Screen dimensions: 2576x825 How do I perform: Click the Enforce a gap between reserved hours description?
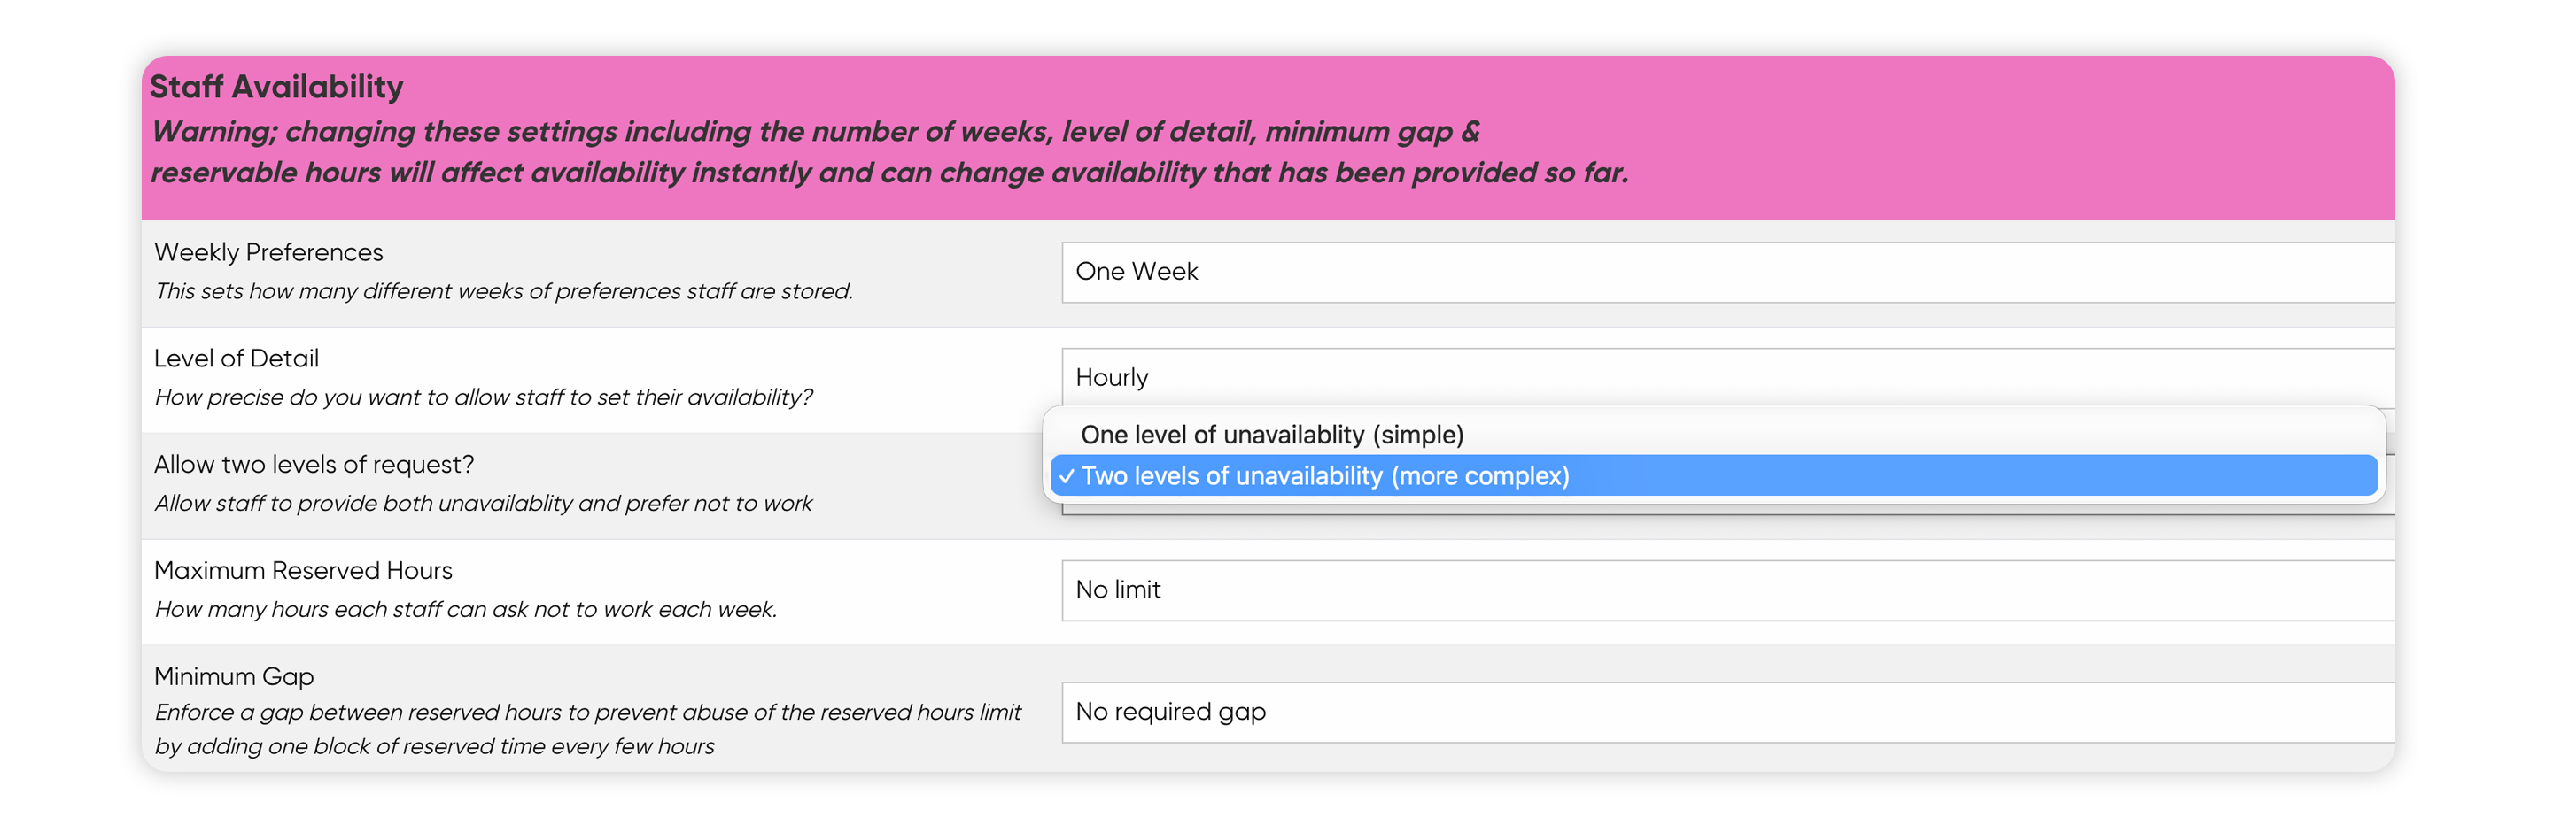click(588, 729)
